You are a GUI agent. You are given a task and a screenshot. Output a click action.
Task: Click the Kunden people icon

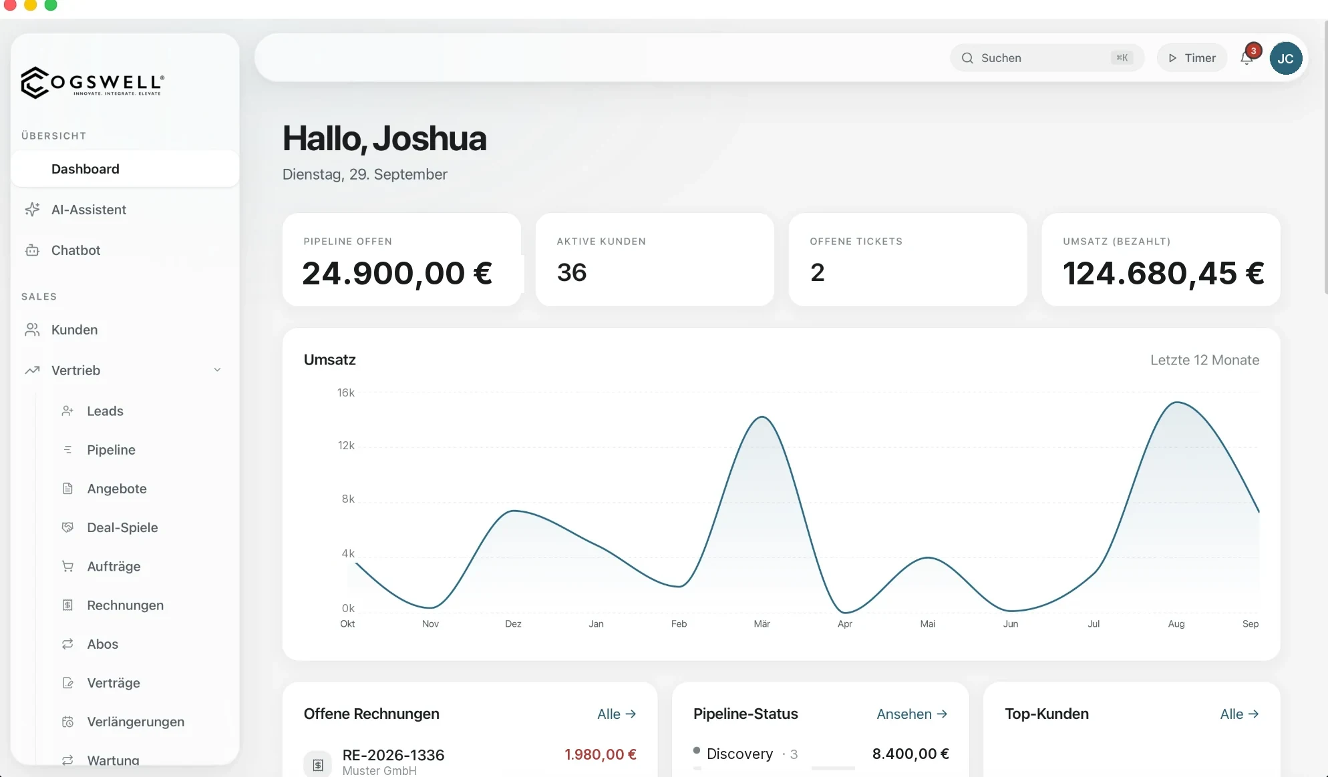click(32, 330)
